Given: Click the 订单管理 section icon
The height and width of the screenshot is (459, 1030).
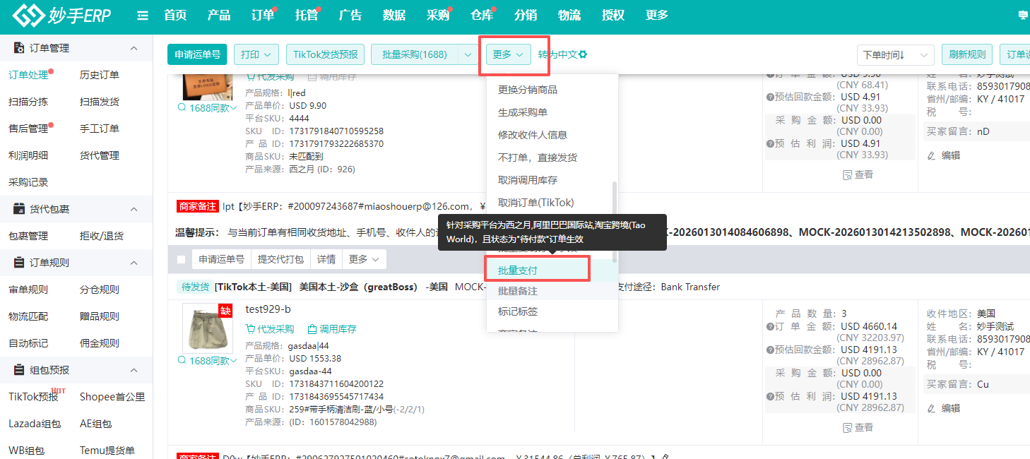Looking at the screenshot, I should [20, 48].
